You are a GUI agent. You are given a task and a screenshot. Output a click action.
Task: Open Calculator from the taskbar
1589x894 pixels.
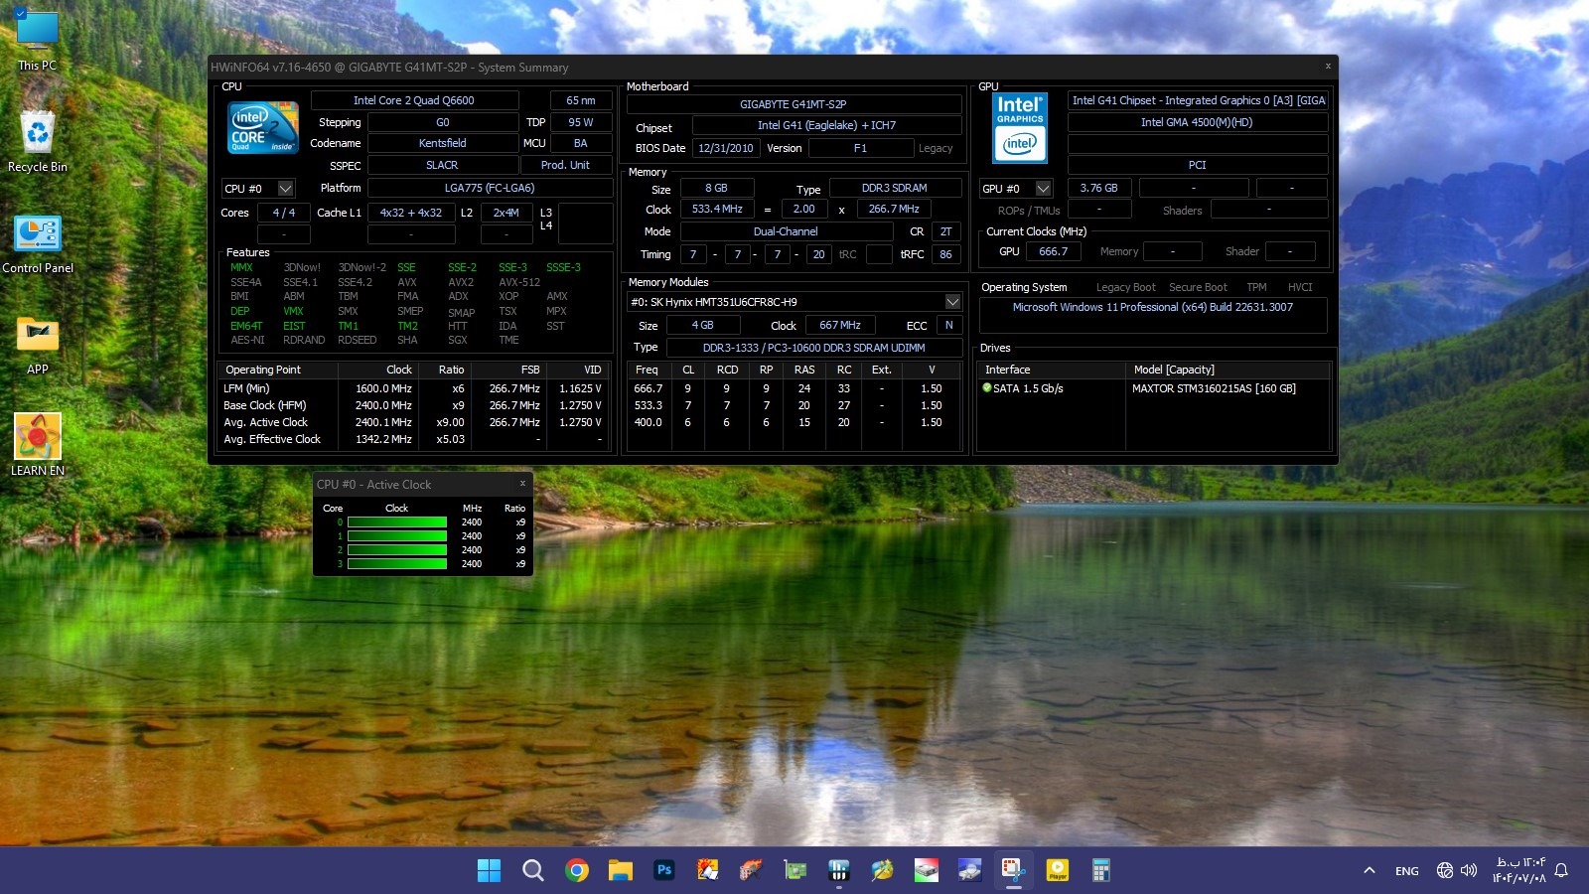1100,871
